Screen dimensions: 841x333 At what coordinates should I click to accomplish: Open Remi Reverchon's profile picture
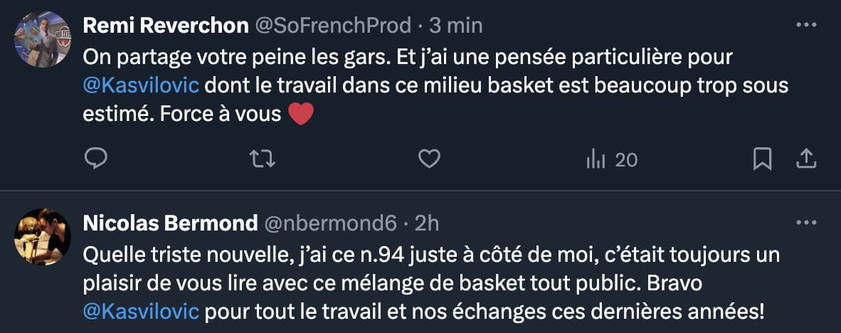43,40
